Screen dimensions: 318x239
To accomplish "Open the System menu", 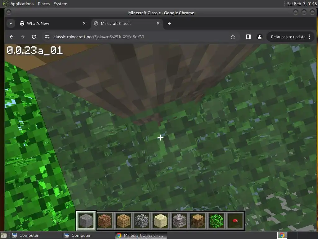I will tap(61, 4).
